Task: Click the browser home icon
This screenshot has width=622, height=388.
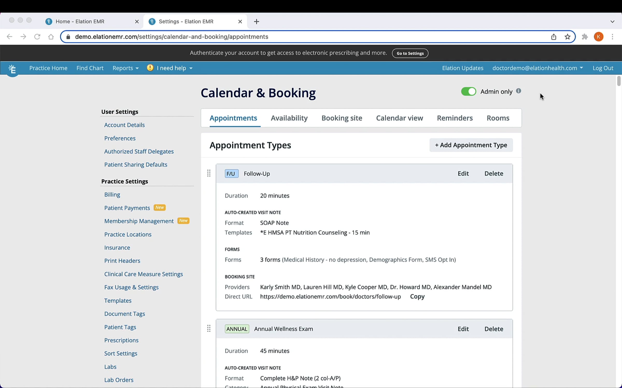Action: (51, 37)
